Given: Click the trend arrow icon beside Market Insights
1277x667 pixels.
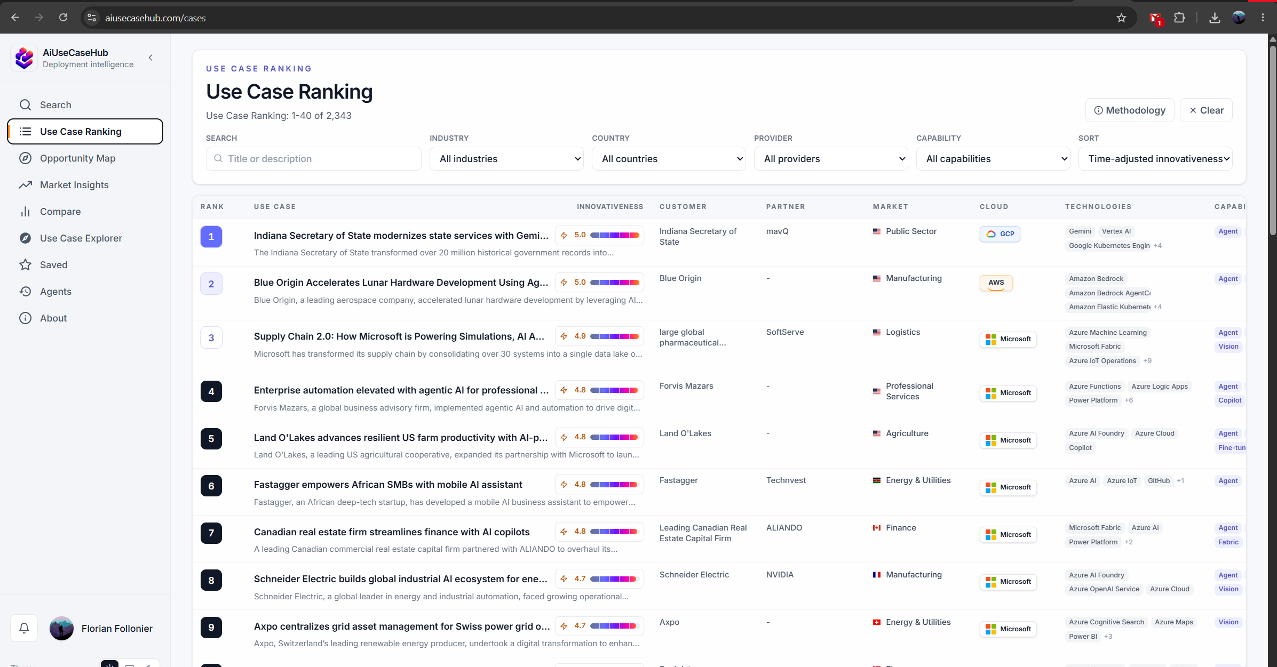Looking at the screenshot, I should pos(25,185).
